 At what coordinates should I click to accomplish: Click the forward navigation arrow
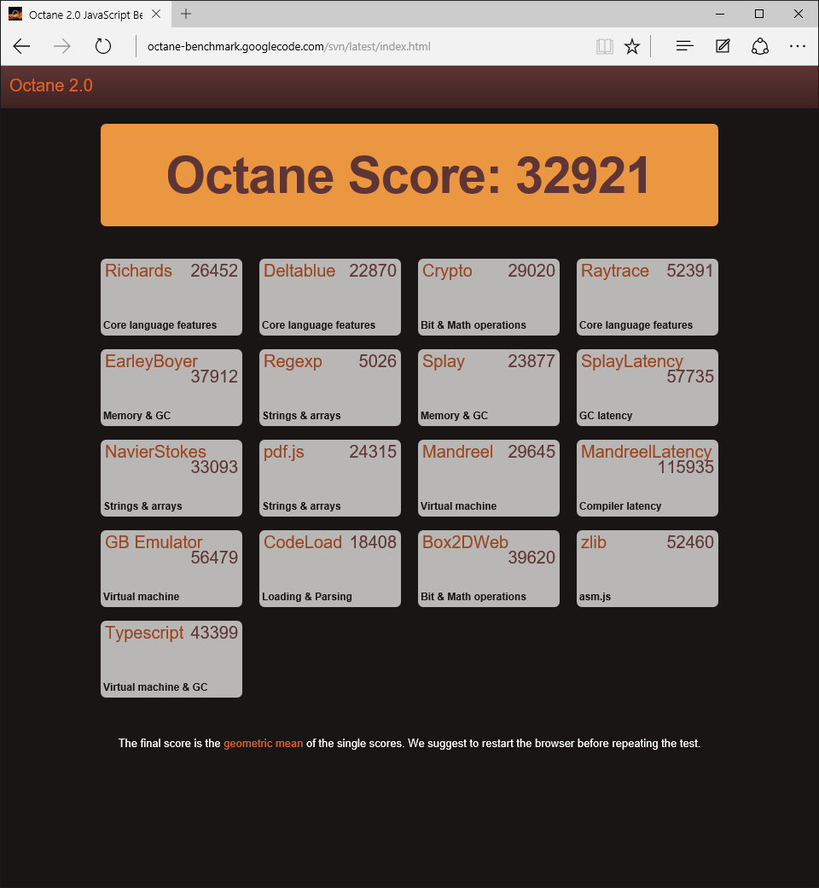pos(61,46)
